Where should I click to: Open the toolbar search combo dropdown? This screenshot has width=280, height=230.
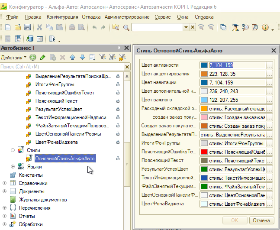[186, 27]
